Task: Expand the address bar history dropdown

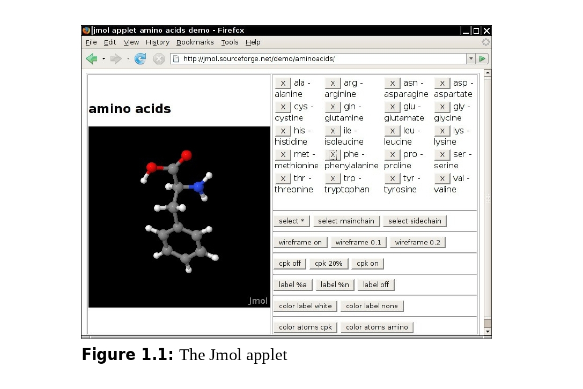Action: [x=471, y=59]
